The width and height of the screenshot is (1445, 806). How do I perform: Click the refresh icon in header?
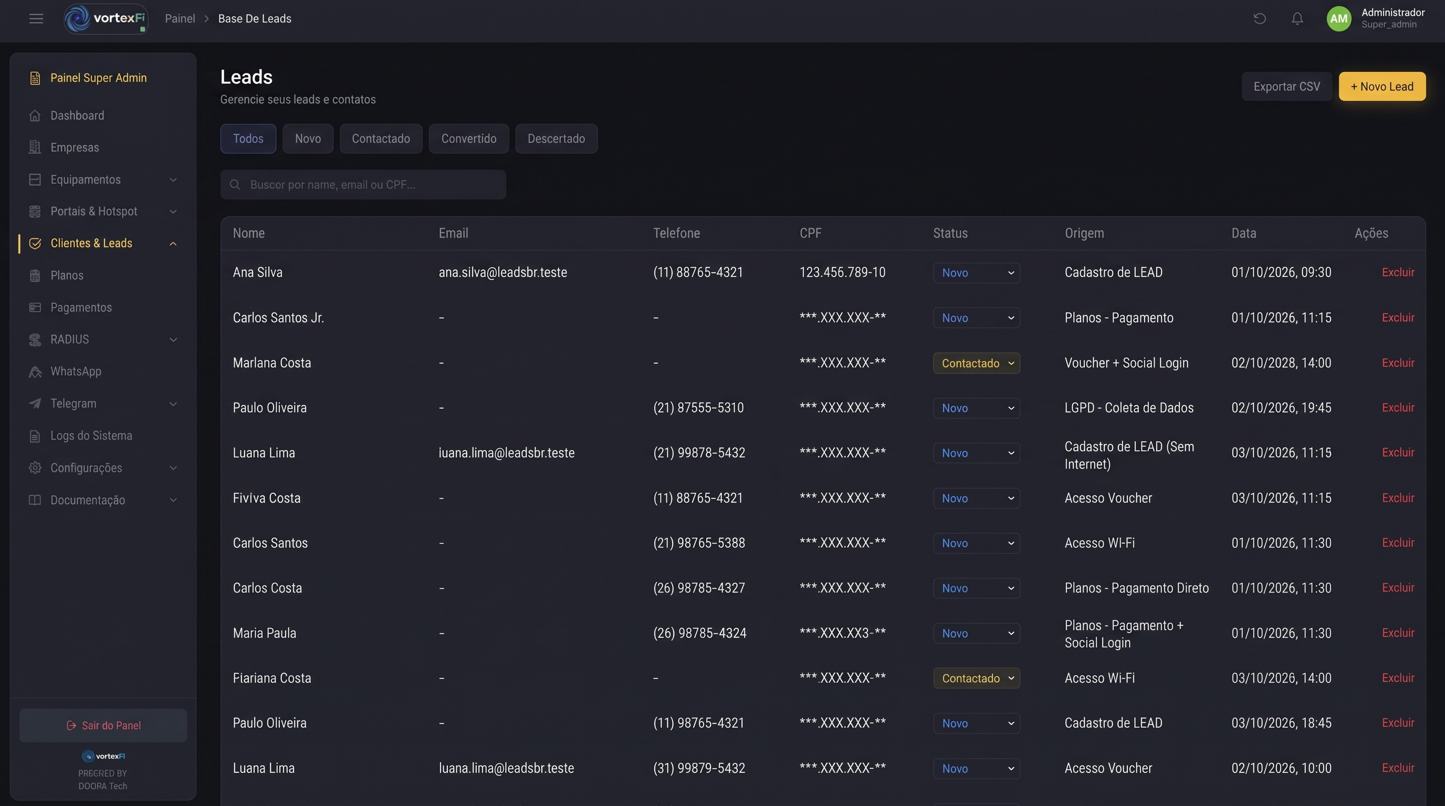pos(1259,18)
